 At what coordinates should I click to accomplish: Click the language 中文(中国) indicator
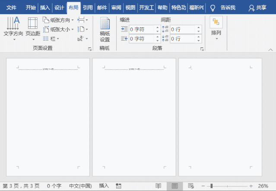80,186
